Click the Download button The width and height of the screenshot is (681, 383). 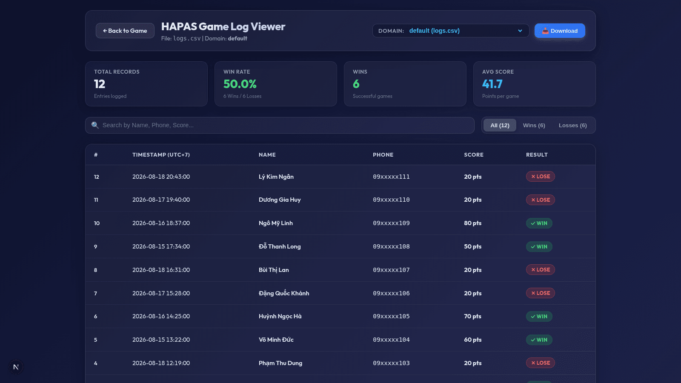pos(560,31)
